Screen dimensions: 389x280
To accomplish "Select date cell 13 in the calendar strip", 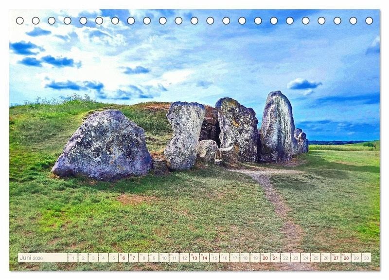I will [194, 258].
